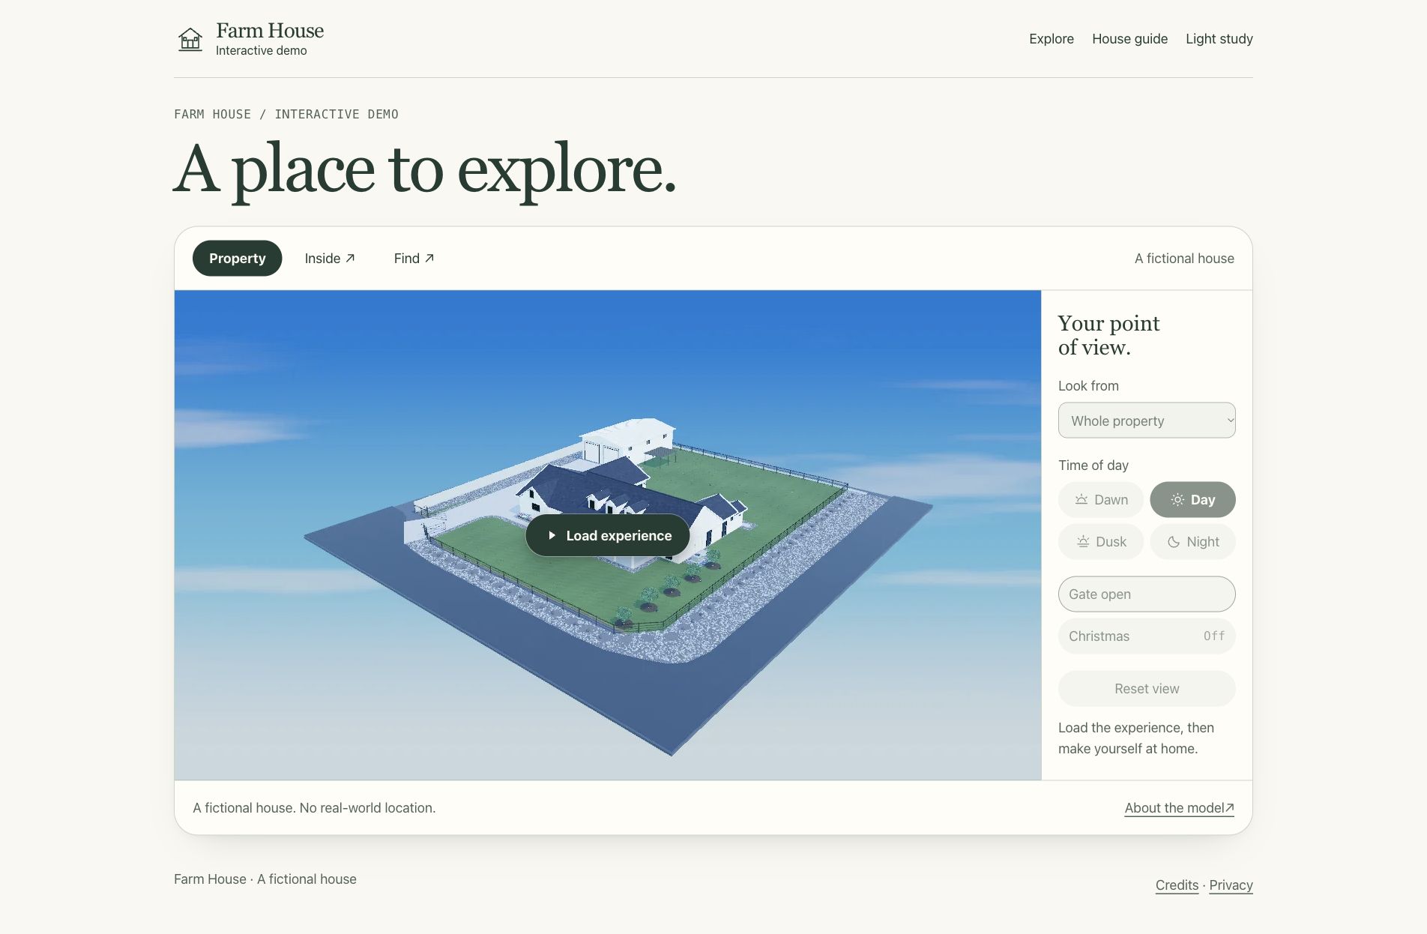The height and width of the screenshot is (934, 1427).
Task: Click 'Your point of view.' heading
Action: coord(1109,335)
